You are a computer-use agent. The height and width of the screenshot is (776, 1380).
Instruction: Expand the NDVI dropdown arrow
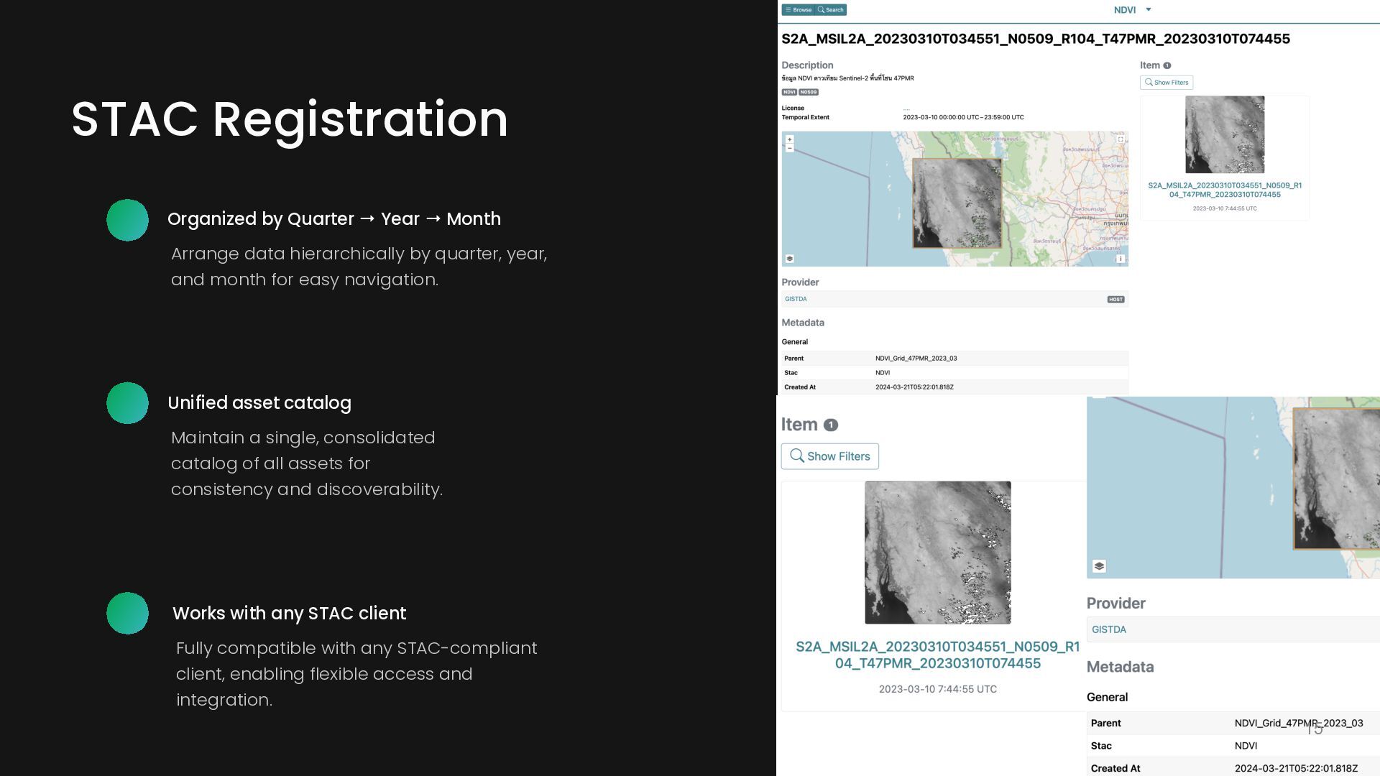pyautogui.click(x=1148, y=10)
